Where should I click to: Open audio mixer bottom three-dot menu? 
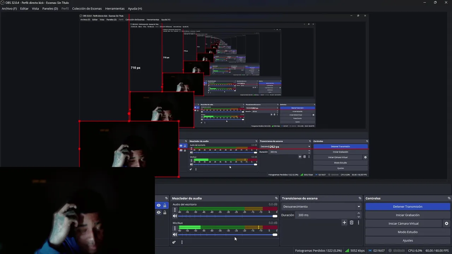click(x=182, y=242)
